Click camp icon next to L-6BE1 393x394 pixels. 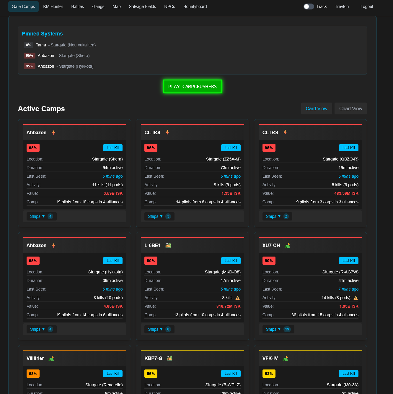tap(168, 245)
